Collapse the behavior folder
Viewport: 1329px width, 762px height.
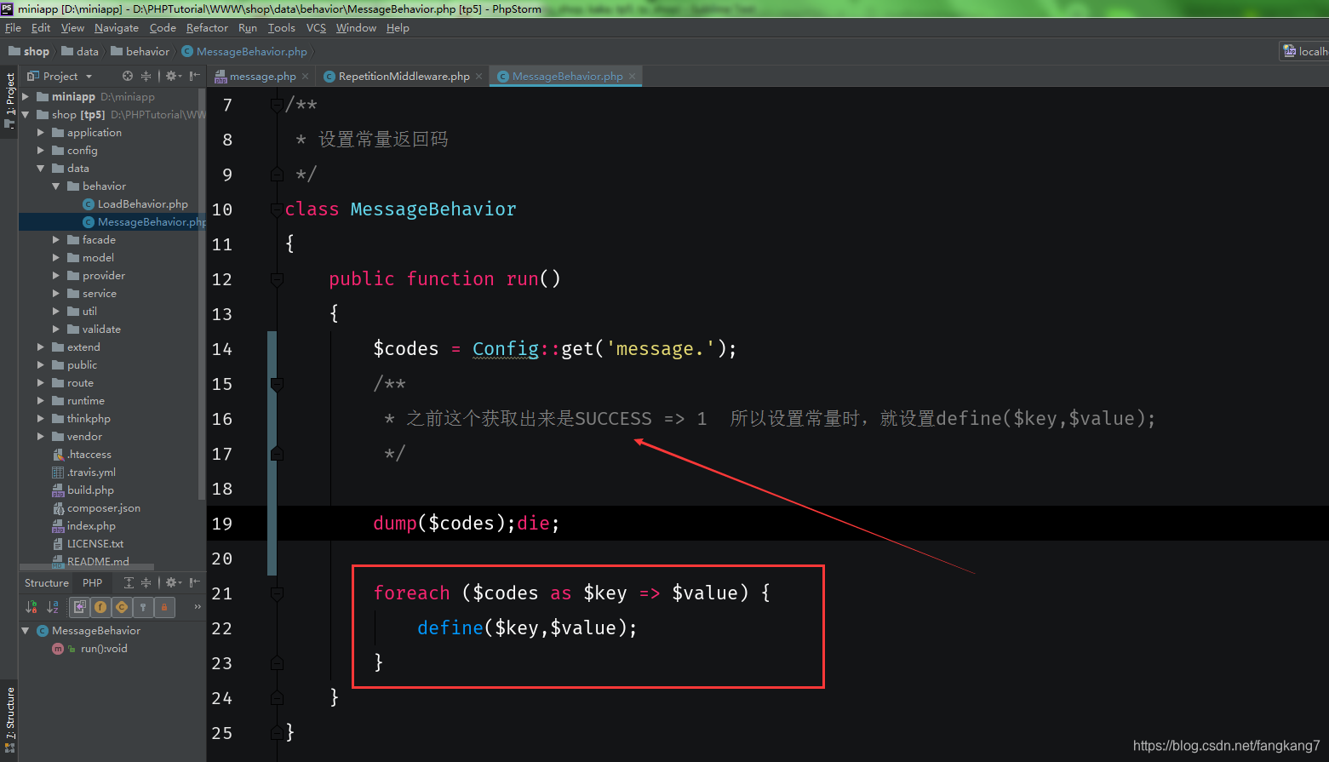pyautogui.click(x=56, y=186)
